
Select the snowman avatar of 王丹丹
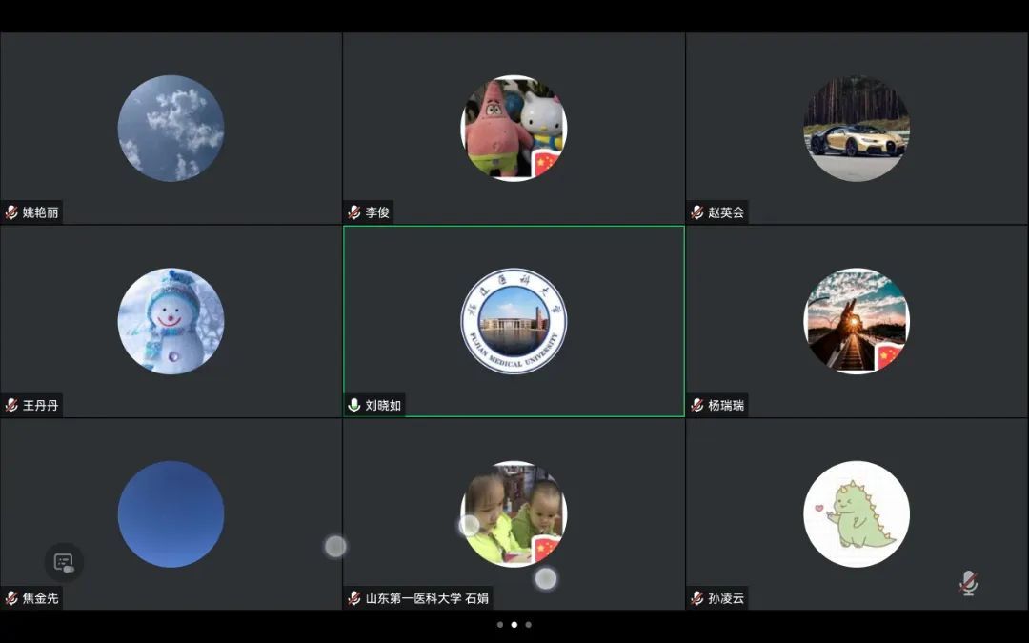coord(171,321)
